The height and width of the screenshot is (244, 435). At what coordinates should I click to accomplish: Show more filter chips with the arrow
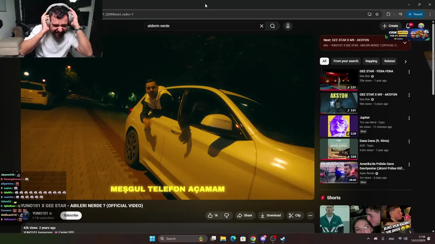coord(405,62)
